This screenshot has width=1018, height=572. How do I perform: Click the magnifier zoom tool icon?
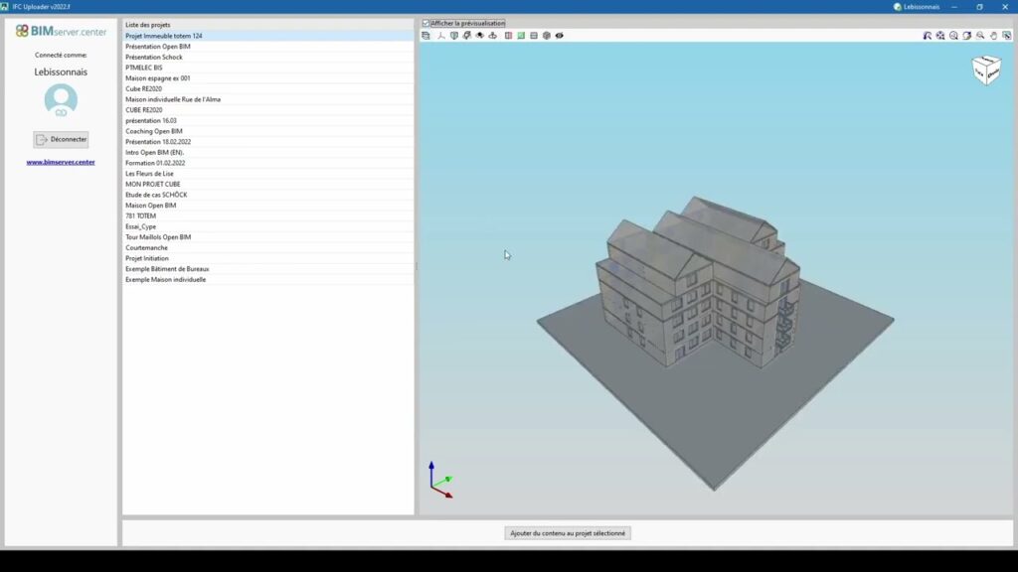980,36
